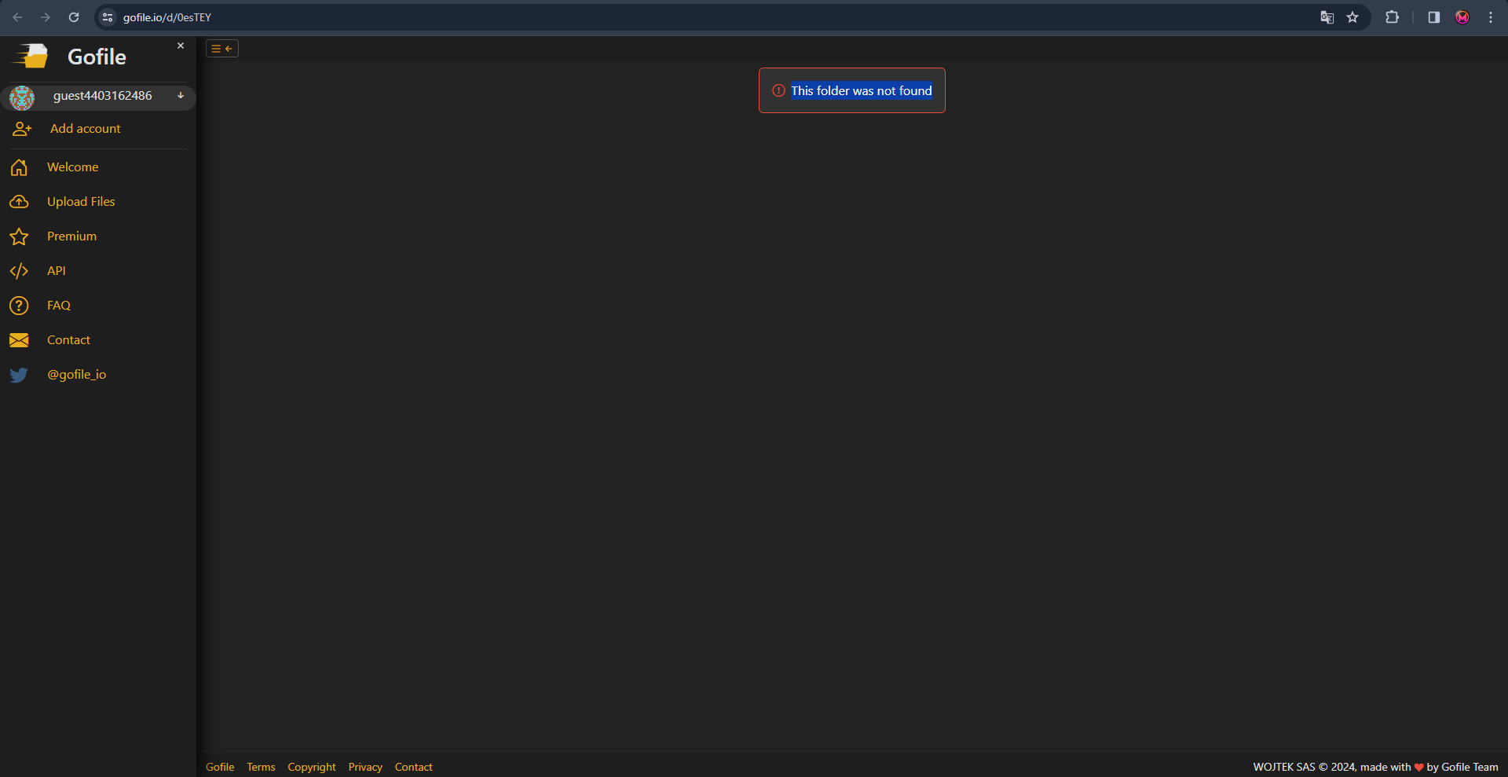Open the Terms footer link
Screen dimensions: 1508x777
click(261, 767)
